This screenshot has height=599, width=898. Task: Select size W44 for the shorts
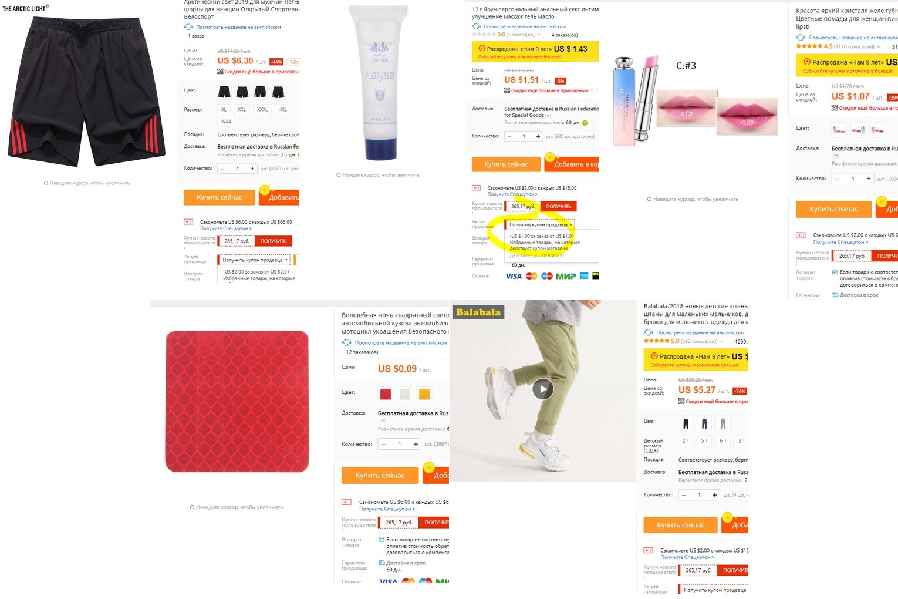(x=226, y=121)
